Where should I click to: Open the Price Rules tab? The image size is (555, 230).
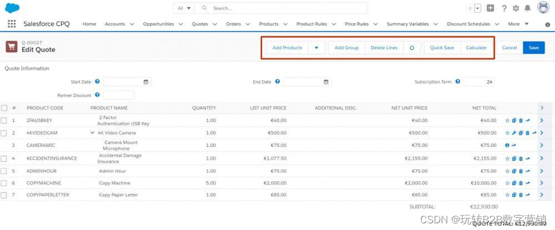356,24
